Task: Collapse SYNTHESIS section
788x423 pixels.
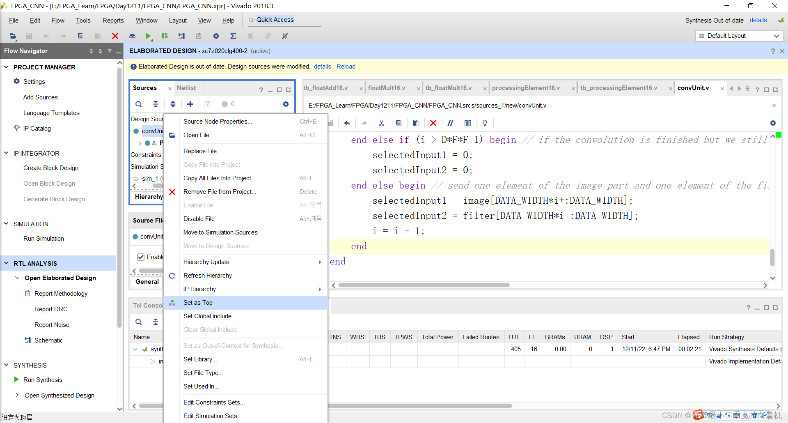Action: point(6,365)
